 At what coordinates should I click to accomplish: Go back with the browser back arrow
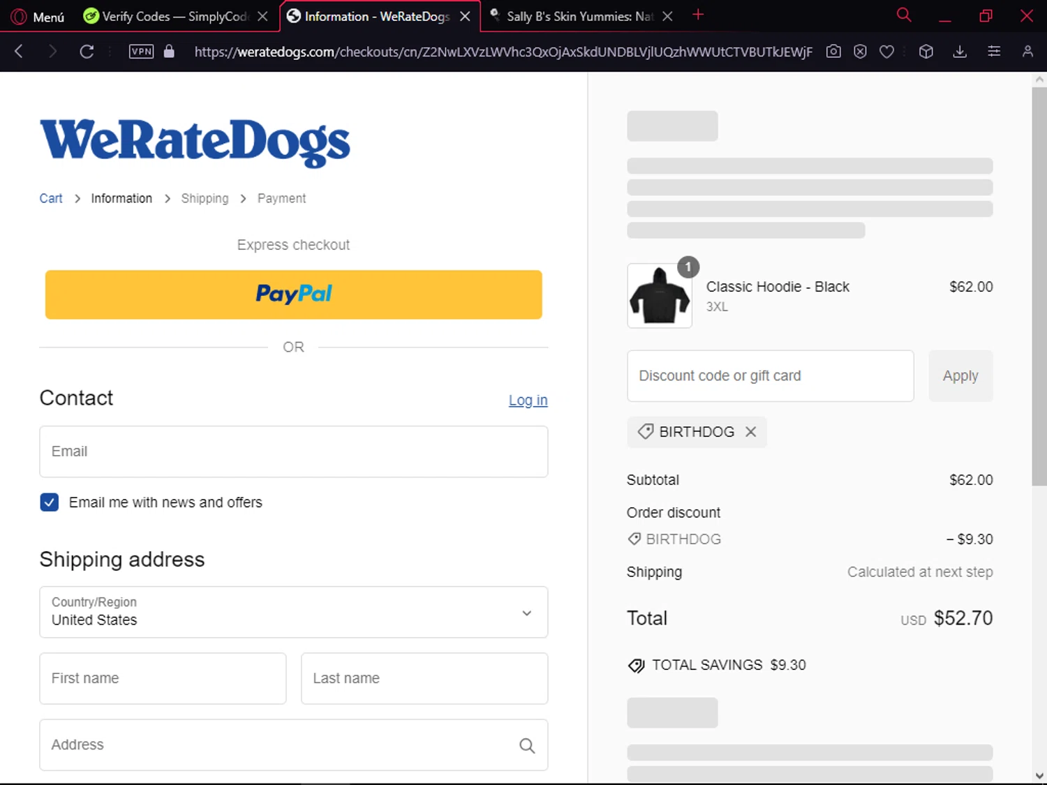click(19, 51)
